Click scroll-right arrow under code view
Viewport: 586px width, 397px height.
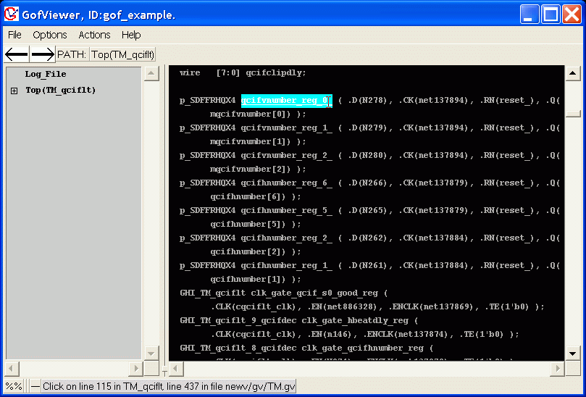[556, 369]
